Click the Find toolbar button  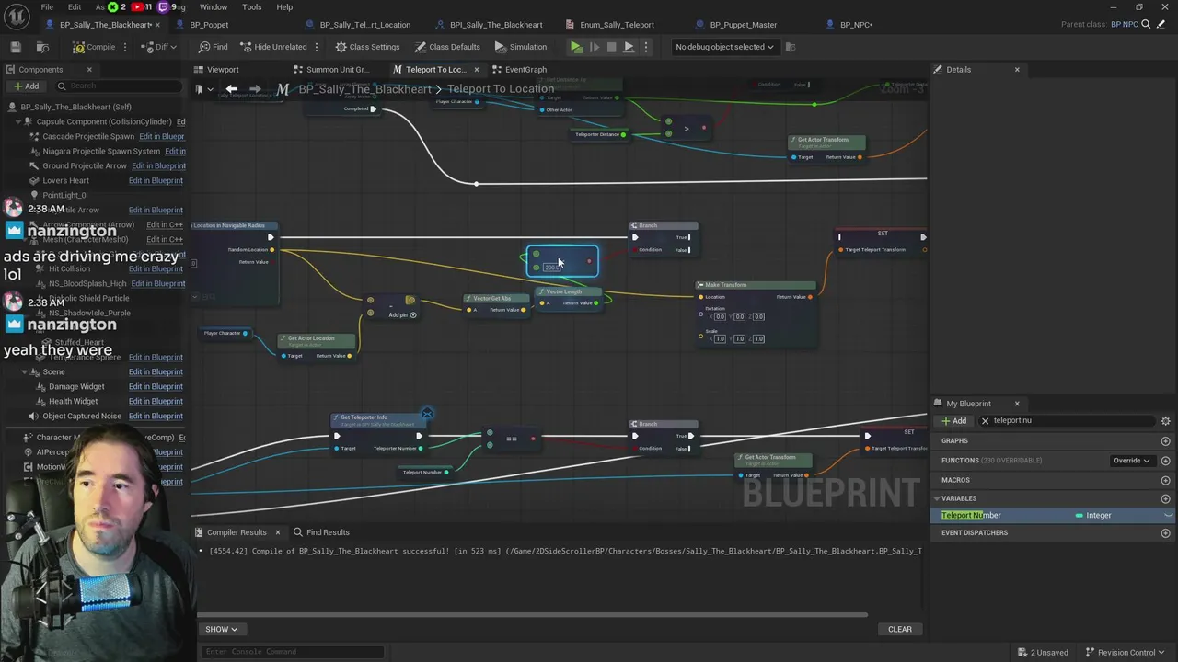pos(213,47)
